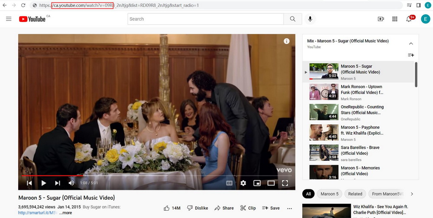The width and height of the screenshot is (433, 218).
Task: Play Mark Ronson Uptown Funk thumbnail
Action: 323,92
